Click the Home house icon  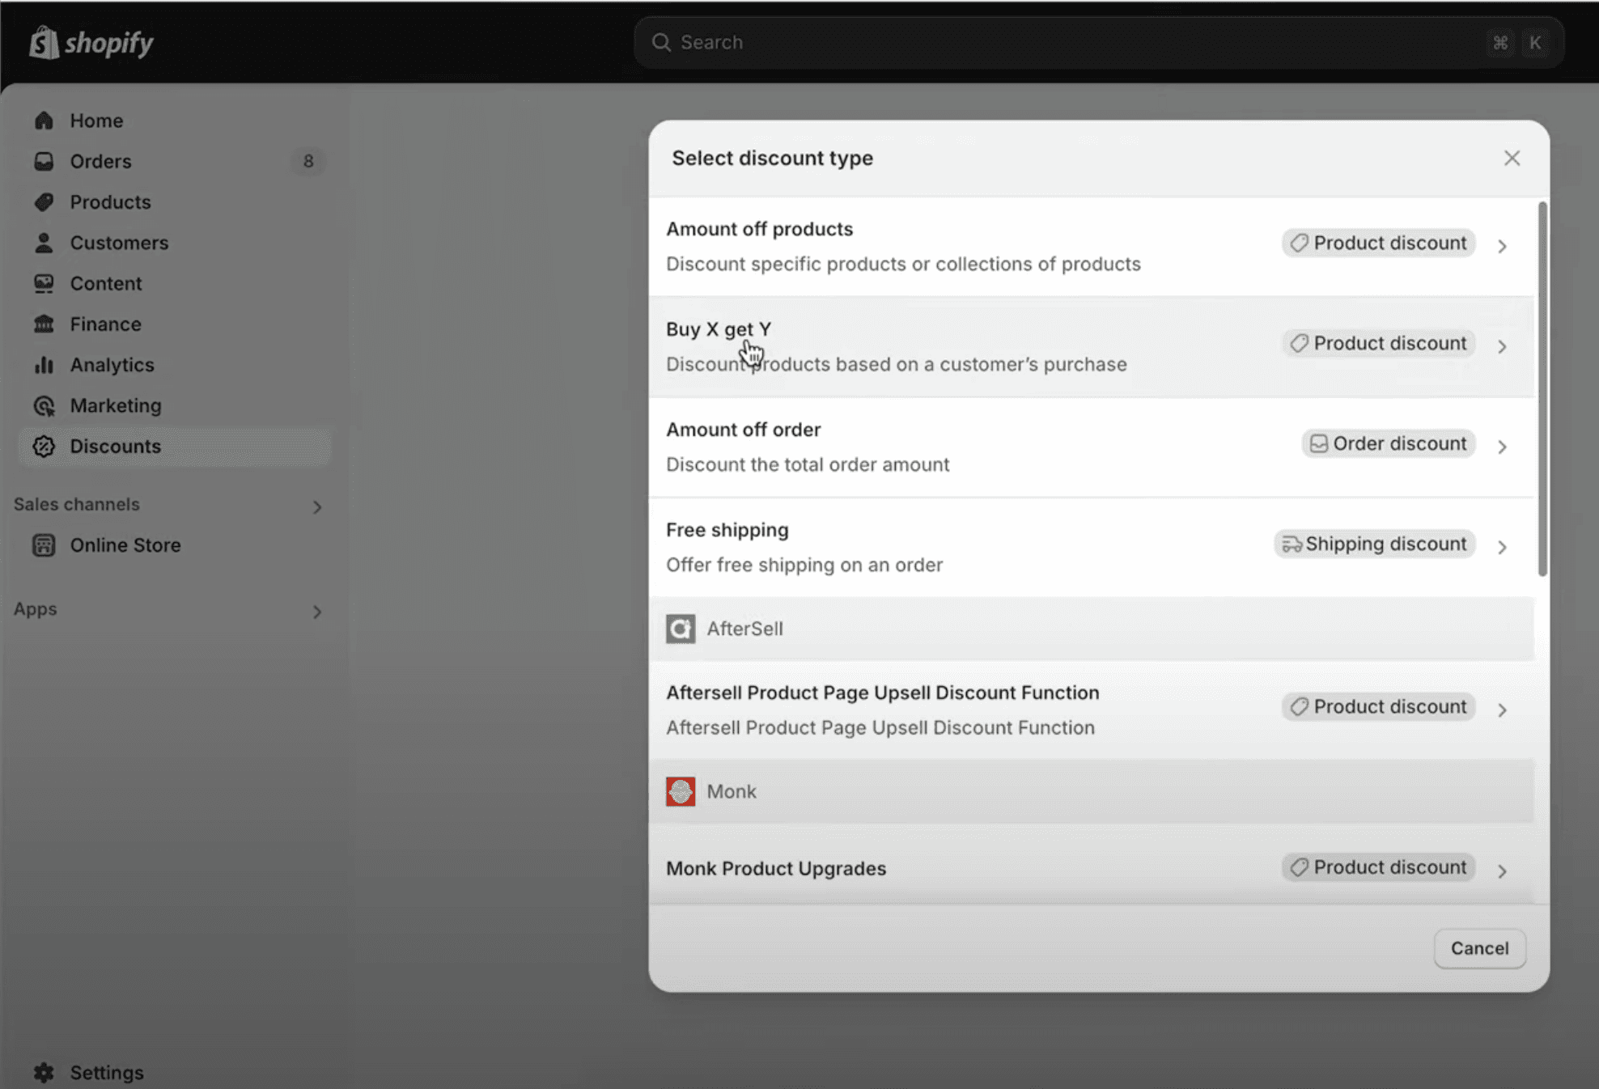[44, 121]
